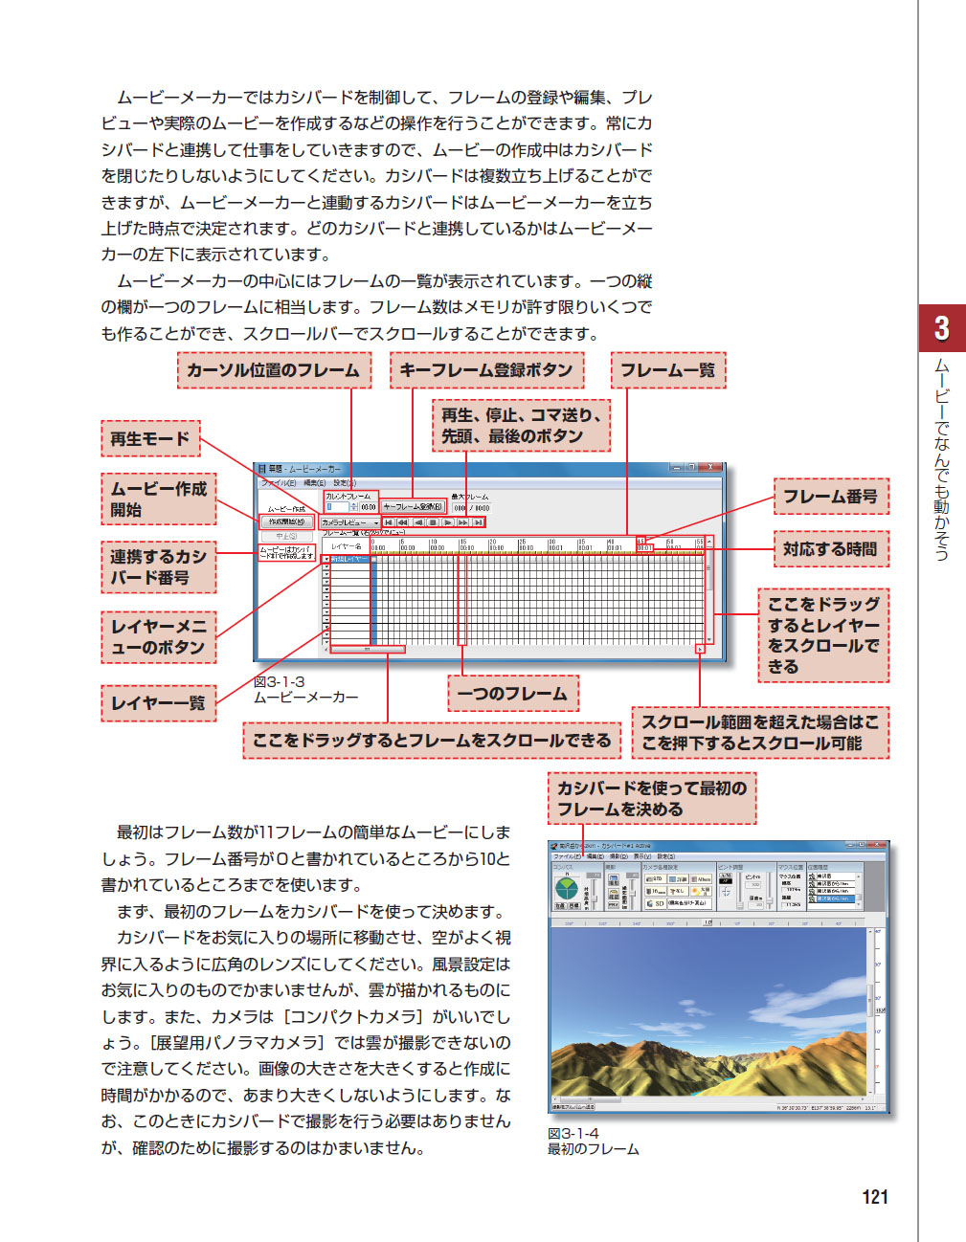Click the キーフレーム登録 button
This screenshot has width=966, height=1242.
(414, 507)
